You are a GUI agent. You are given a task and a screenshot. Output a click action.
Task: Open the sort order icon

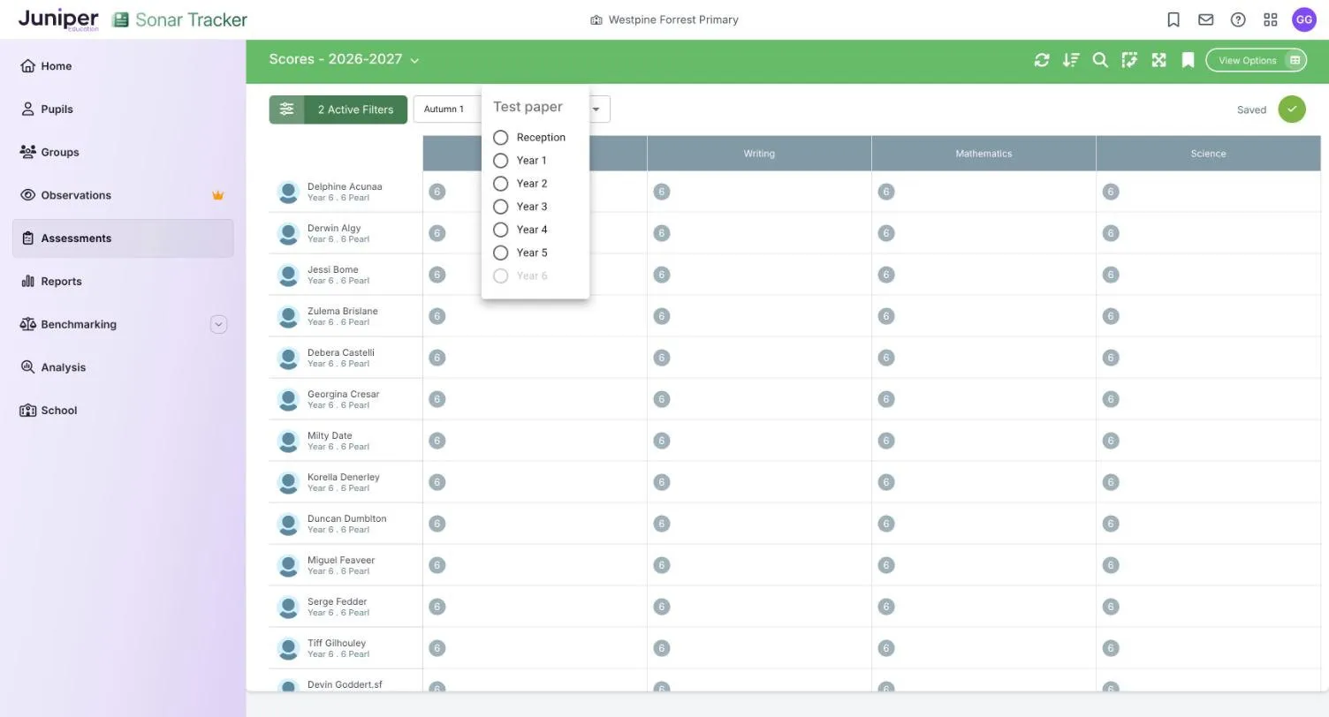tap(1071, 60)
